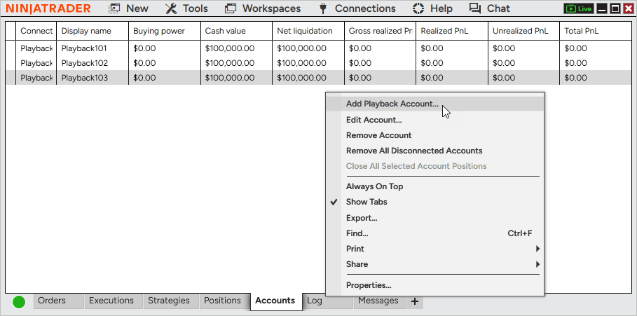
Task: Sort by Realized PnL column header
Action: (452, 31)
